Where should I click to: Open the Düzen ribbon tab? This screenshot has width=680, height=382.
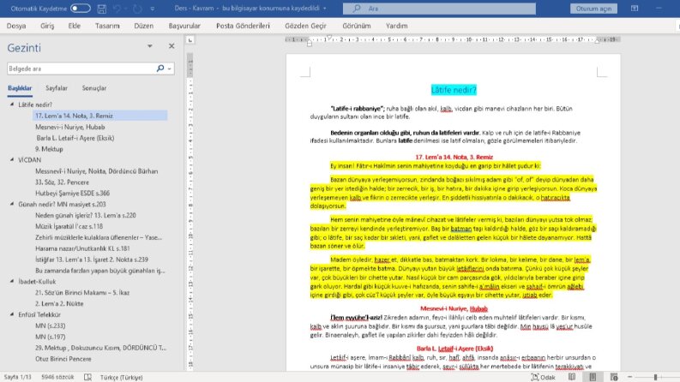tap(143, 26)
